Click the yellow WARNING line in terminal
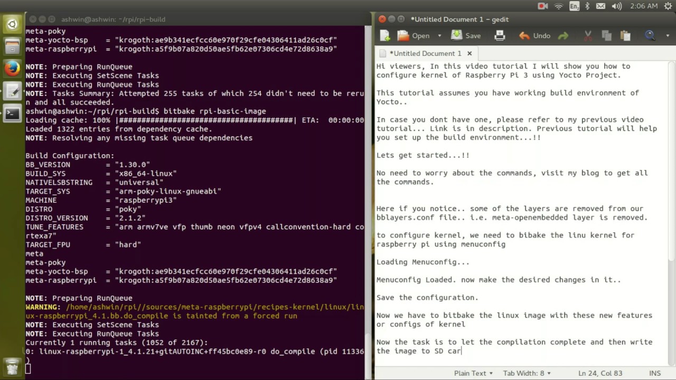 point(195,311)
